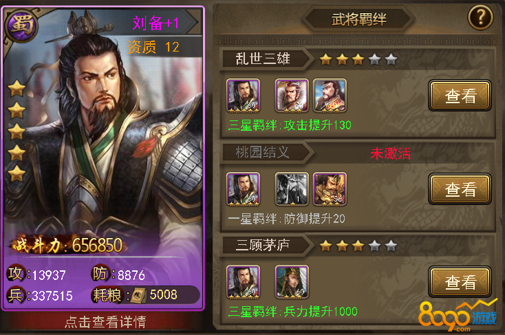Click 查看 button for 桃园结义
The height and width of the screenshot is (335, 505).
(460, 189)
